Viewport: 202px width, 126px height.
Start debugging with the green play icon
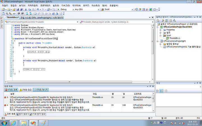(x=58, y=10)
